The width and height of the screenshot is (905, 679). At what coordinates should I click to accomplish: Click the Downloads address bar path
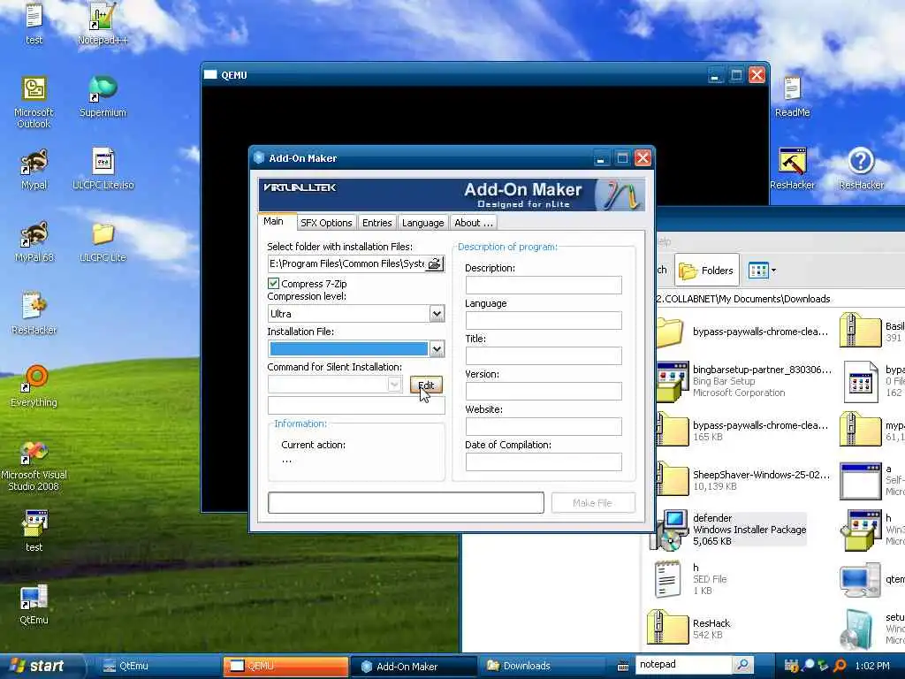(780, 299)
